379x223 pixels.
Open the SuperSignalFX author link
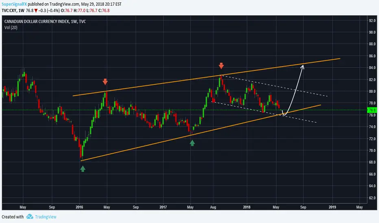click(14, 4)
